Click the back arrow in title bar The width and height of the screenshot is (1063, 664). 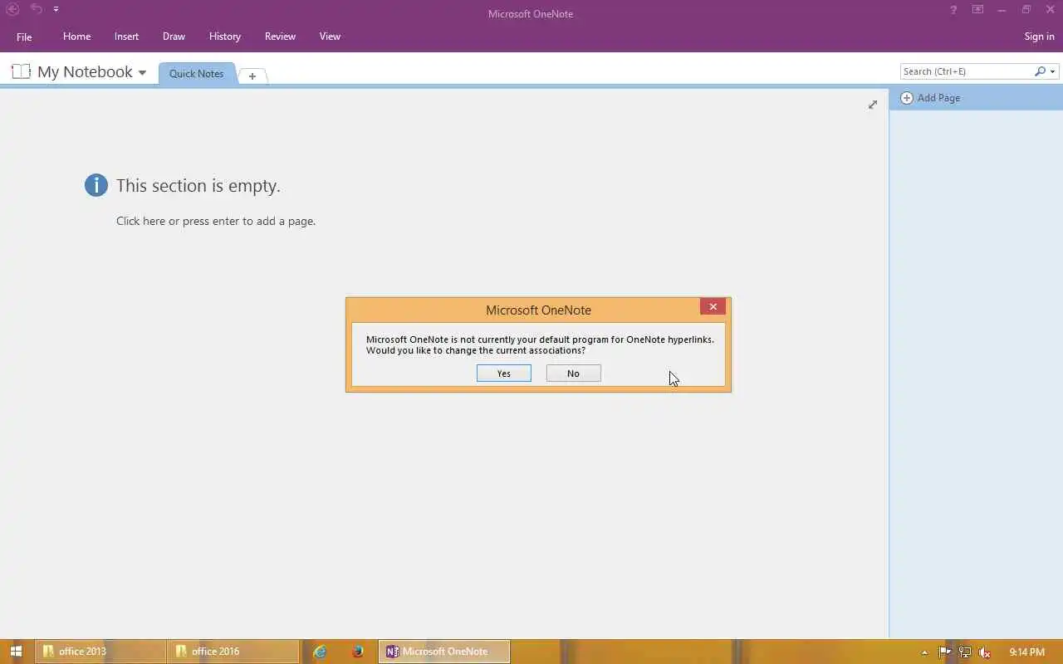click(13, 10)
